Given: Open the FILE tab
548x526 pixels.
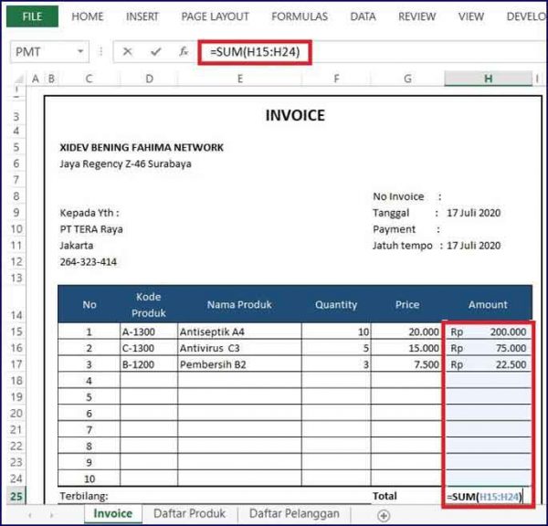Looking at the screenshot, I should click(x=33, y=16).
